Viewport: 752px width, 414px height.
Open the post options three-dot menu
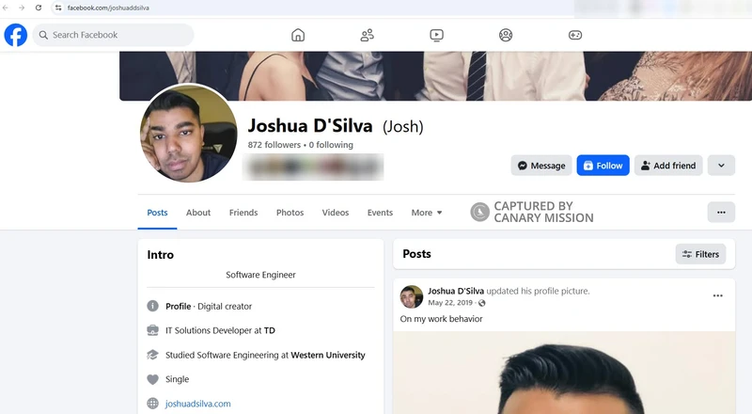717,295
